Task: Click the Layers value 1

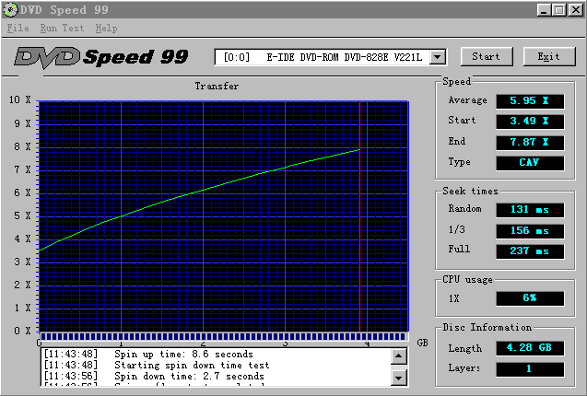Action: pos(530,369)
